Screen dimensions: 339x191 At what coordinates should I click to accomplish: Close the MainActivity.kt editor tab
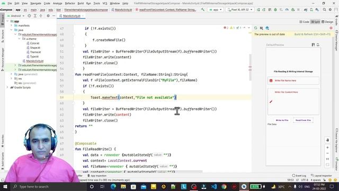click(x=83, y=16)
